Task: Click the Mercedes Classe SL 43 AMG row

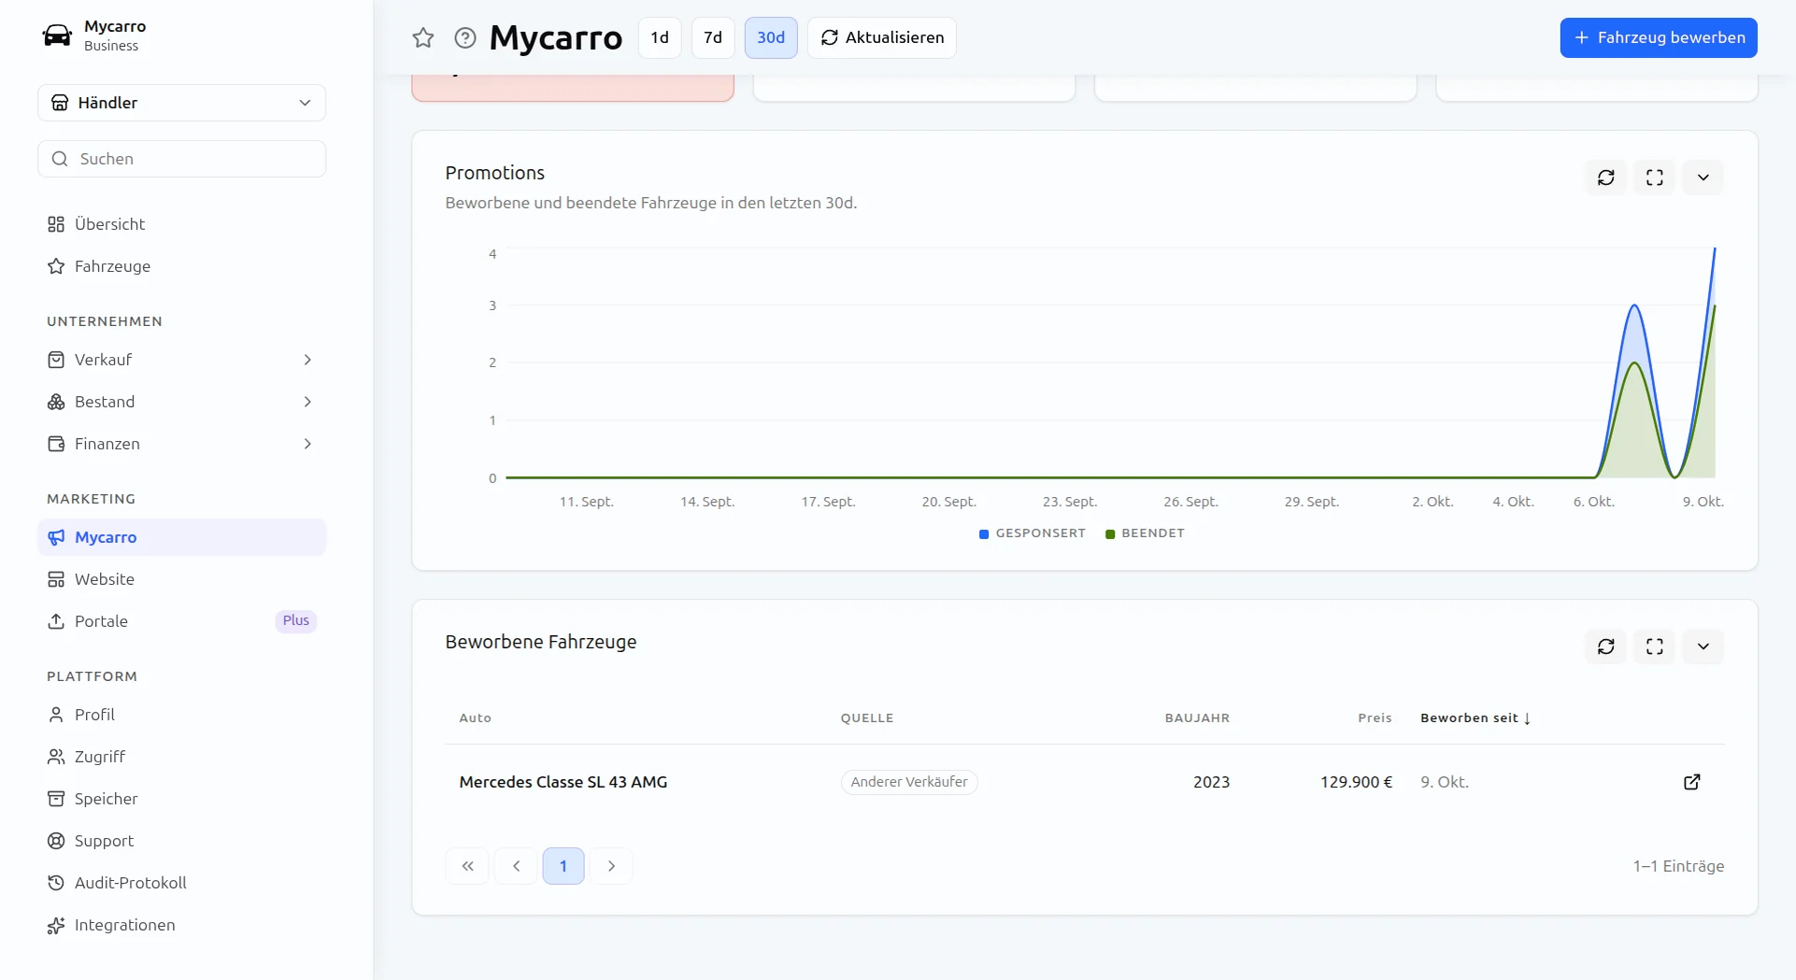Action: (1085, 782)
